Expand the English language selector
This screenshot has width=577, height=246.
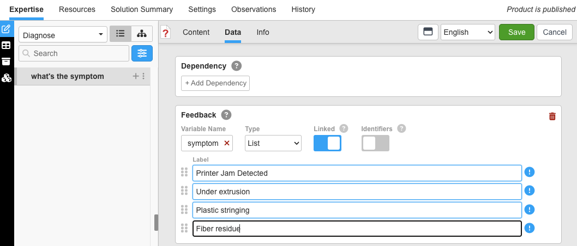point(467,32)
